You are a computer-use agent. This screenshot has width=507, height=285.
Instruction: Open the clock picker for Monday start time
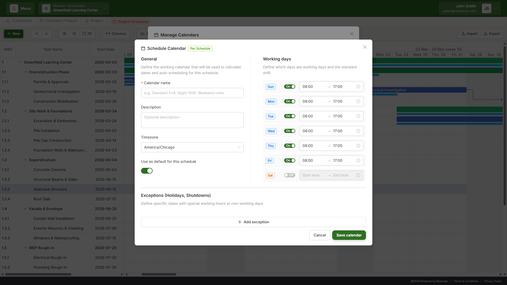point(358,101)
